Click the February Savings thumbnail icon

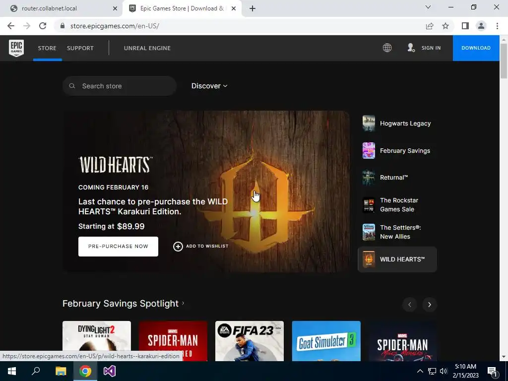point(369,151)
